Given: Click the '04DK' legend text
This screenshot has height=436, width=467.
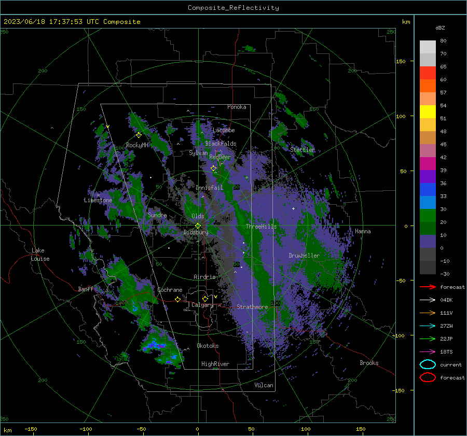Looking at the screenshot, I should pos(446,300).
